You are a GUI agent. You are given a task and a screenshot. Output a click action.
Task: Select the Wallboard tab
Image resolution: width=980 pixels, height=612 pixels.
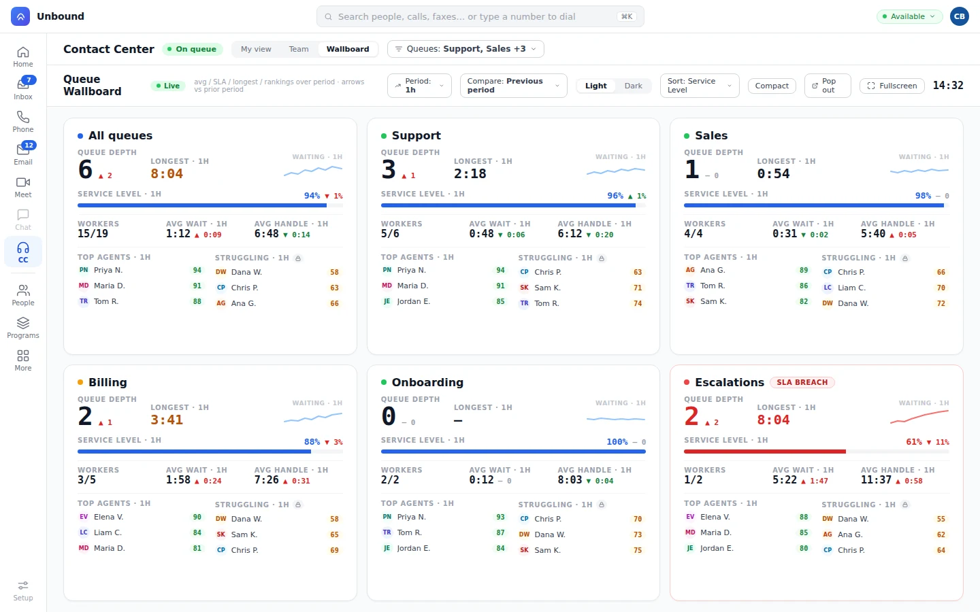tap(348, 49)
